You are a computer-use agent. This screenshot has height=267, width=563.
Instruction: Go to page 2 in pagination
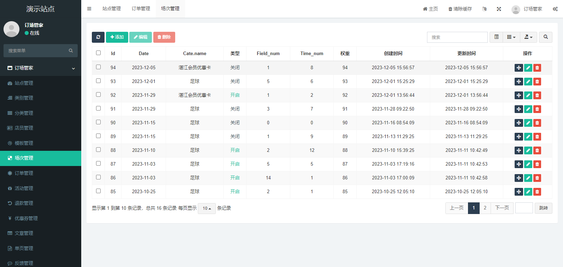[485, 208]
